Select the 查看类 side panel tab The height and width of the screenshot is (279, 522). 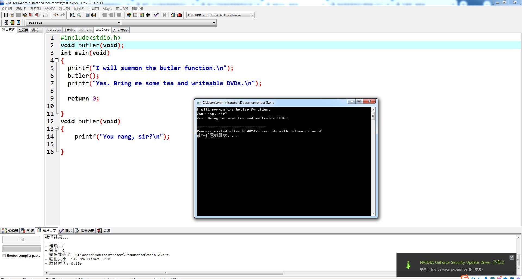tap(23, 30)
